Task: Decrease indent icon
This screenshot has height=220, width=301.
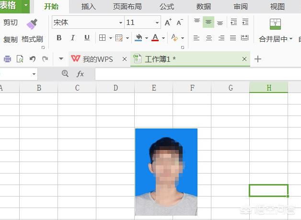Action: click(233, 22)
